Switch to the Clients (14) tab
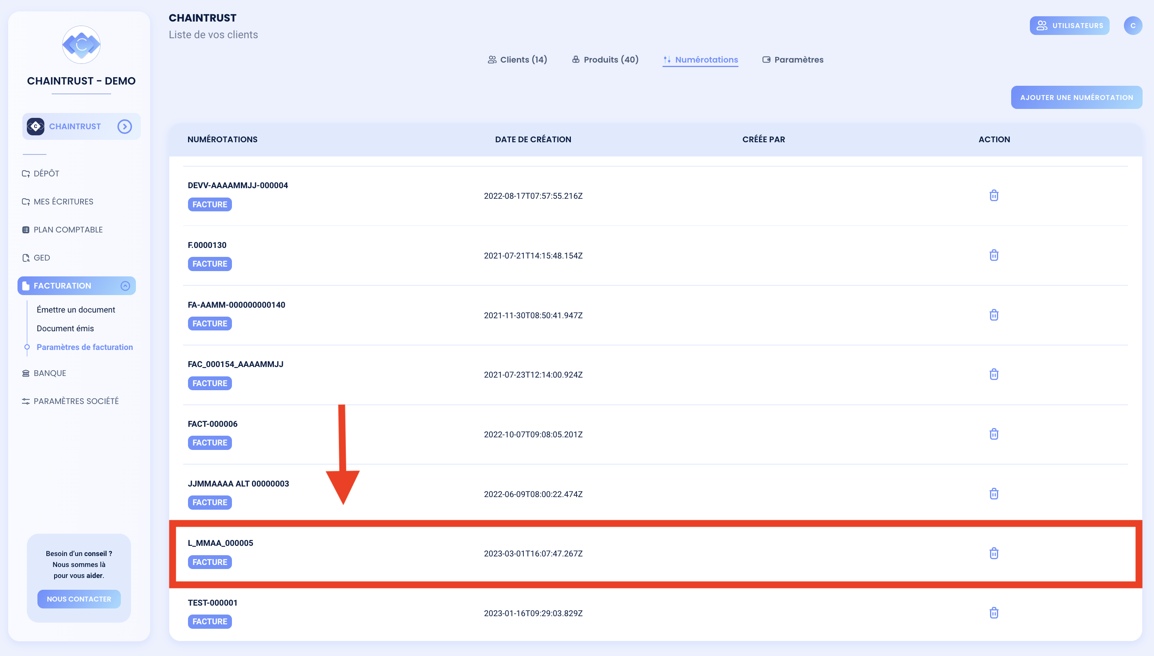Screen dimensions: 1154x656 coord(517,59)
